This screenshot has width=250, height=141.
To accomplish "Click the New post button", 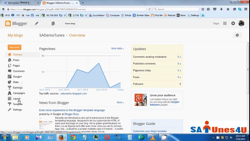I will pos(14,47).
